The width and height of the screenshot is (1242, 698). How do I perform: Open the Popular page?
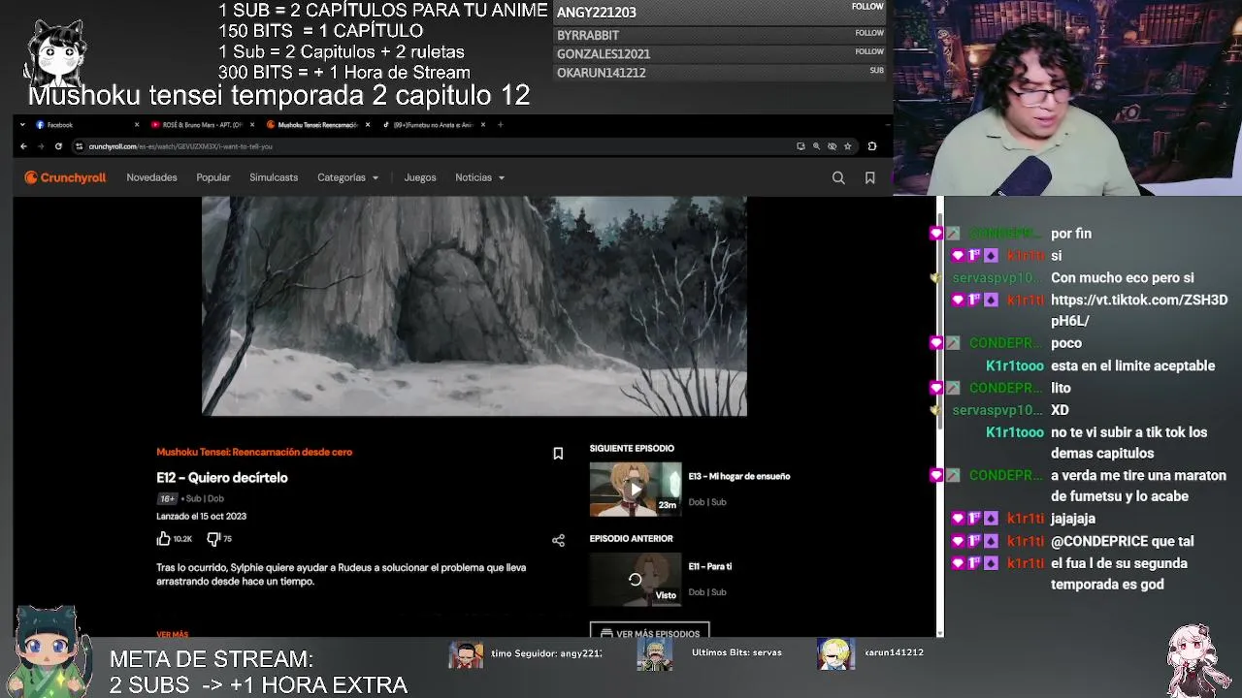213,177
